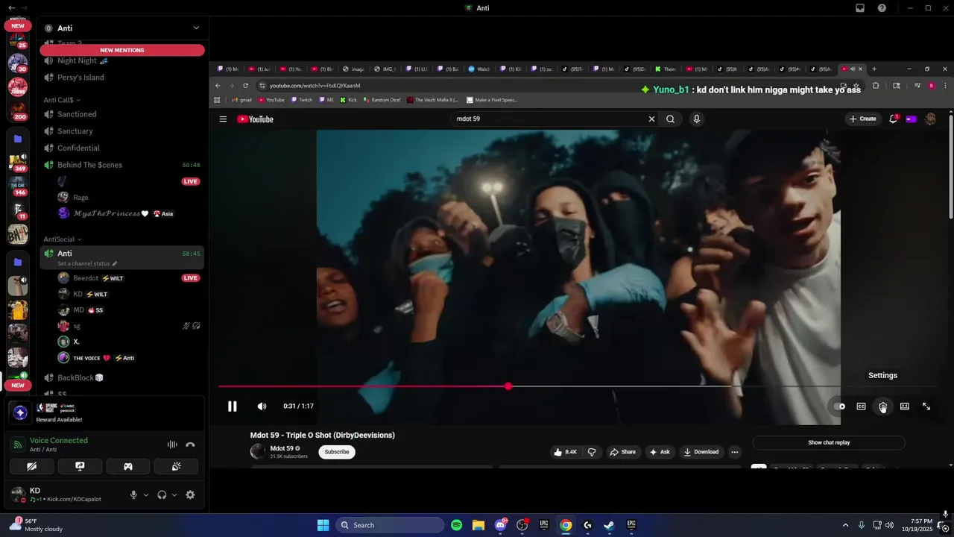The height and width of the screenshot is (537, 954).
Task: Download the YouTube video
Action: click(x=701, y=452)
